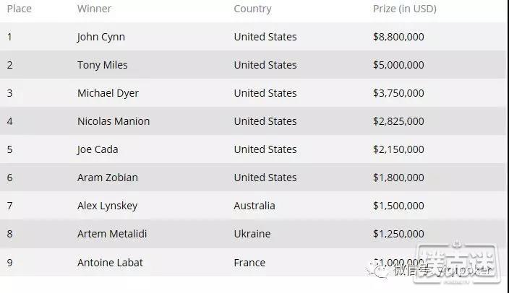509x293 pixels.
Task: Click the Australia country cell
Action: (254, 206)
